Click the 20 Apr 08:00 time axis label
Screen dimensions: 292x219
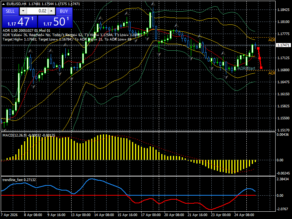coord(174,215)
